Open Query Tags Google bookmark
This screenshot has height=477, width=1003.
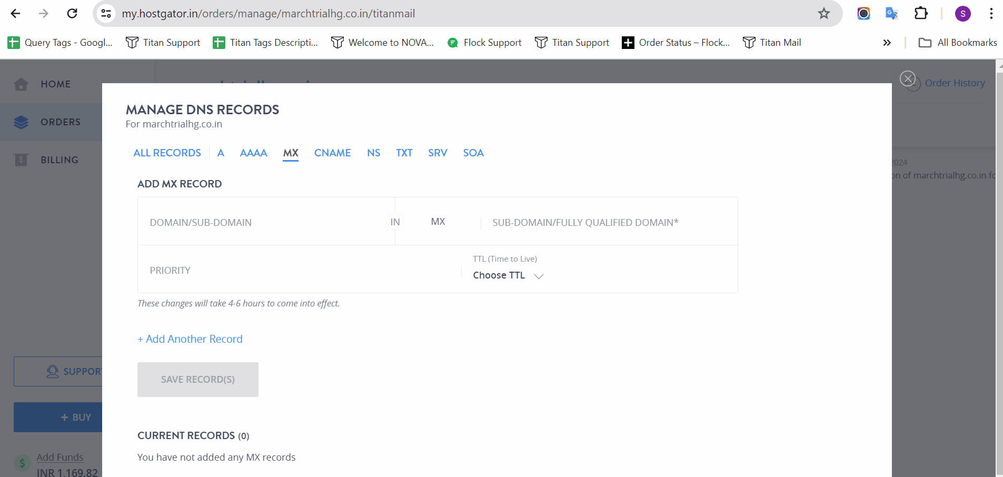point(61,43)
